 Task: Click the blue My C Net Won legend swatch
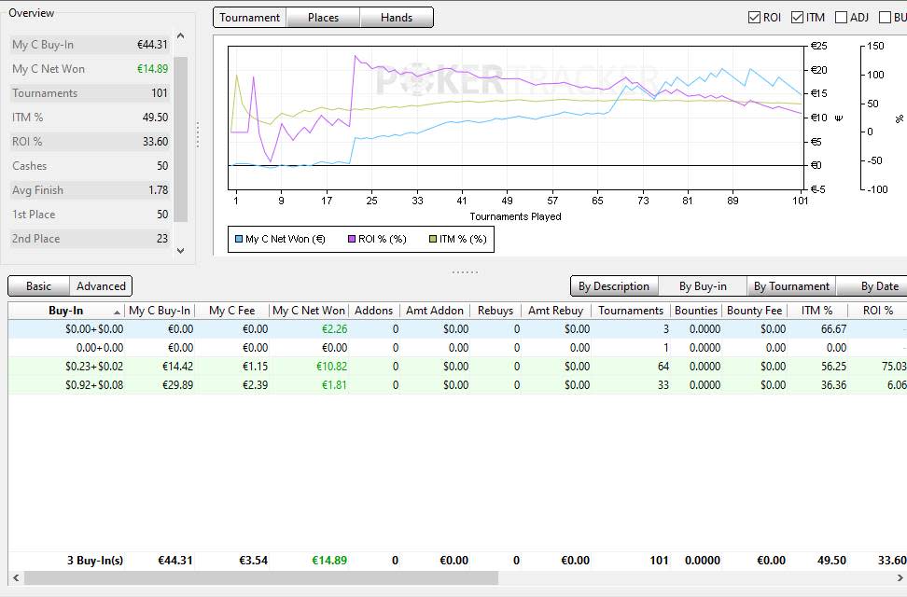(x=239, y=239)
